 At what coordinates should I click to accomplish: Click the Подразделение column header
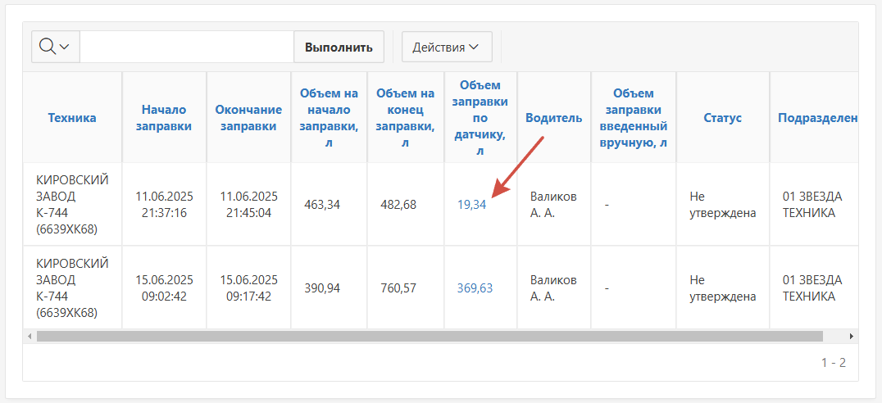(x=817, y=117)
